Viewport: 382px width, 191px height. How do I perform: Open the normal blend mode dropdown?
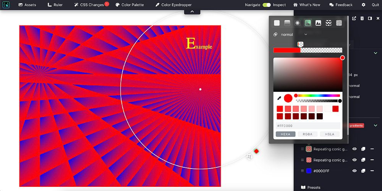click(x=294, y=35)
